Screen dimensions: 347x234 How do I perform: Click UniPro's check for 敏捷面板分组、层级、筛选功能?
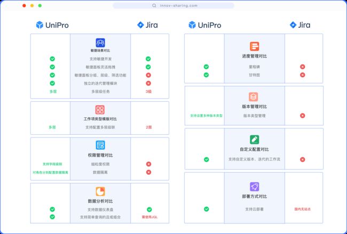click(x=52, y=75)
